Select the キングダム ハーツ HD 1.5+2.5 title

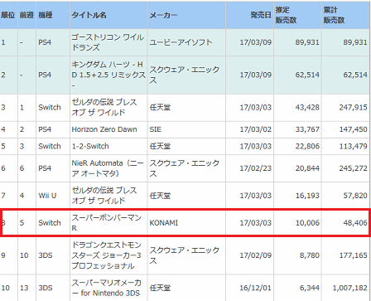108,75
